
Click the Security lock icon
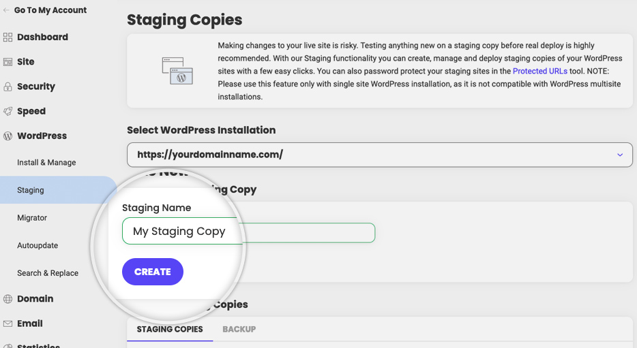click(8, 86)
